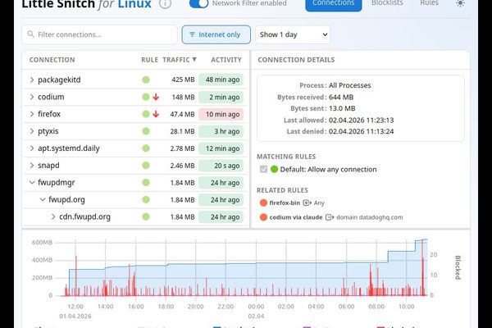Click the direction icon on codium via claude rule

point(330,217)
